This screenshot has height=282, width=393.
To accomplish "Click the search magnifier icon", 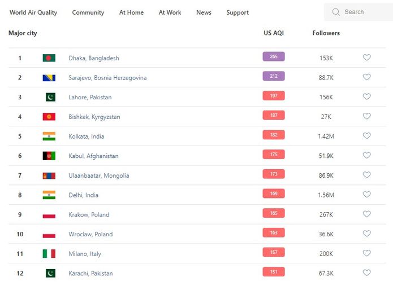I will click(x=336, y=12).
